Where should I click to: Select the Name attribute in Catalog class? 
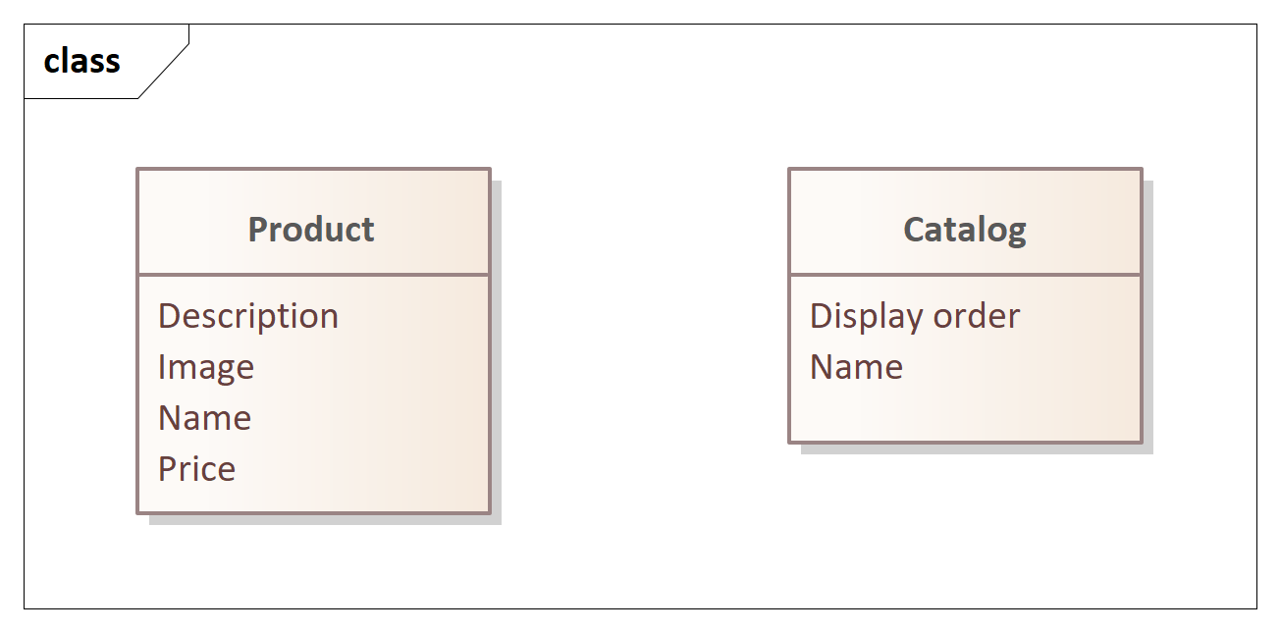coord(857,367)
